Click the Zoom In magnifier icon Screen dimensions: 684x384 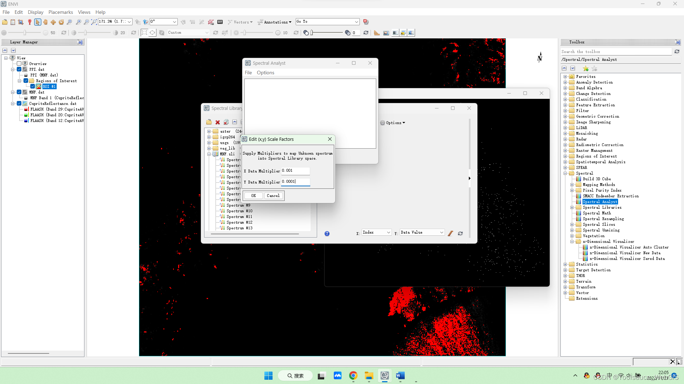[78, 22]
